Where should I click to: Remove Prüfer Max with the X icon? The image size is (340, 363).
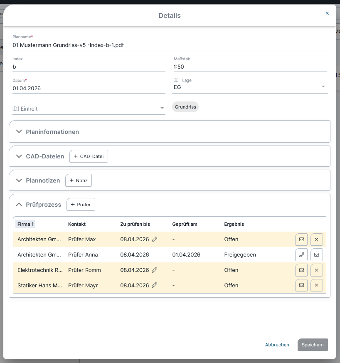(x=316, y=240)
